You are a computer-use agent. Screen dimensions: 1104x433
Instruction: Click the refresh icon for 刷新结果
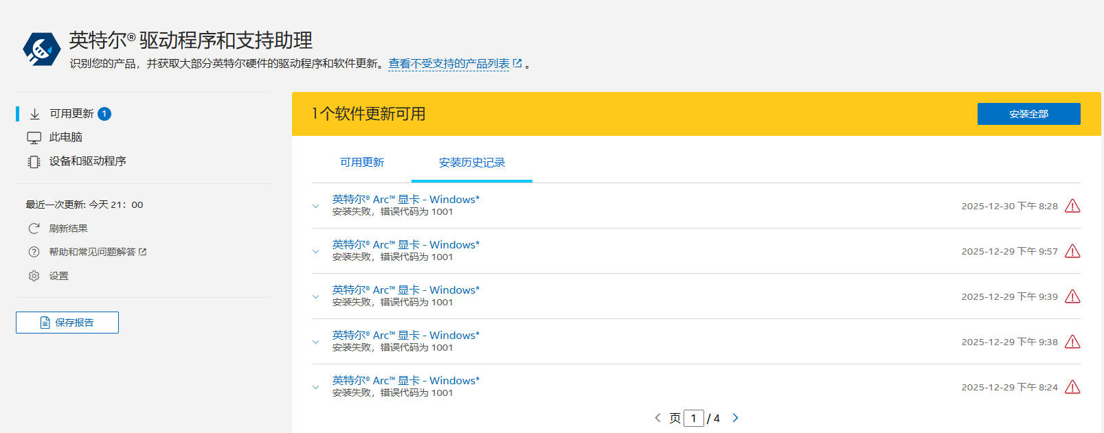pyautogui.click(x=34, y=229)
